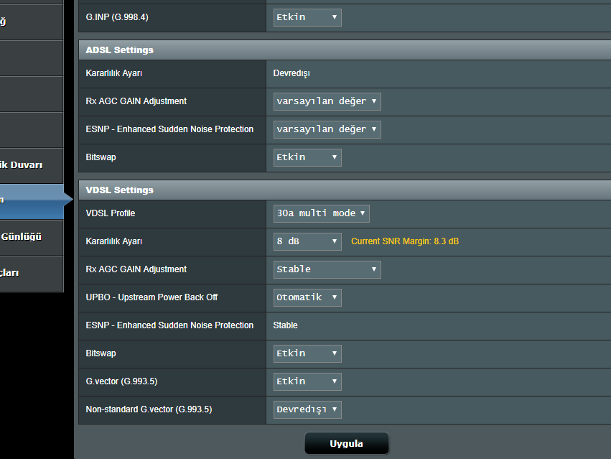The width and height of the screenshot is (611, 459).
Task: Expand ADSL Rx AGC GAIN Adjustment dropdown
Action: pyautogui.click(x=327, y=101)
